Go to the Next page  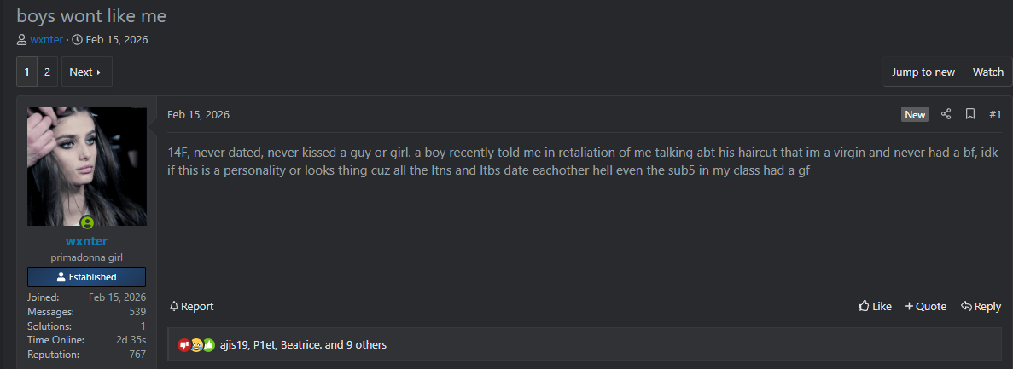[x=85, y=72]
